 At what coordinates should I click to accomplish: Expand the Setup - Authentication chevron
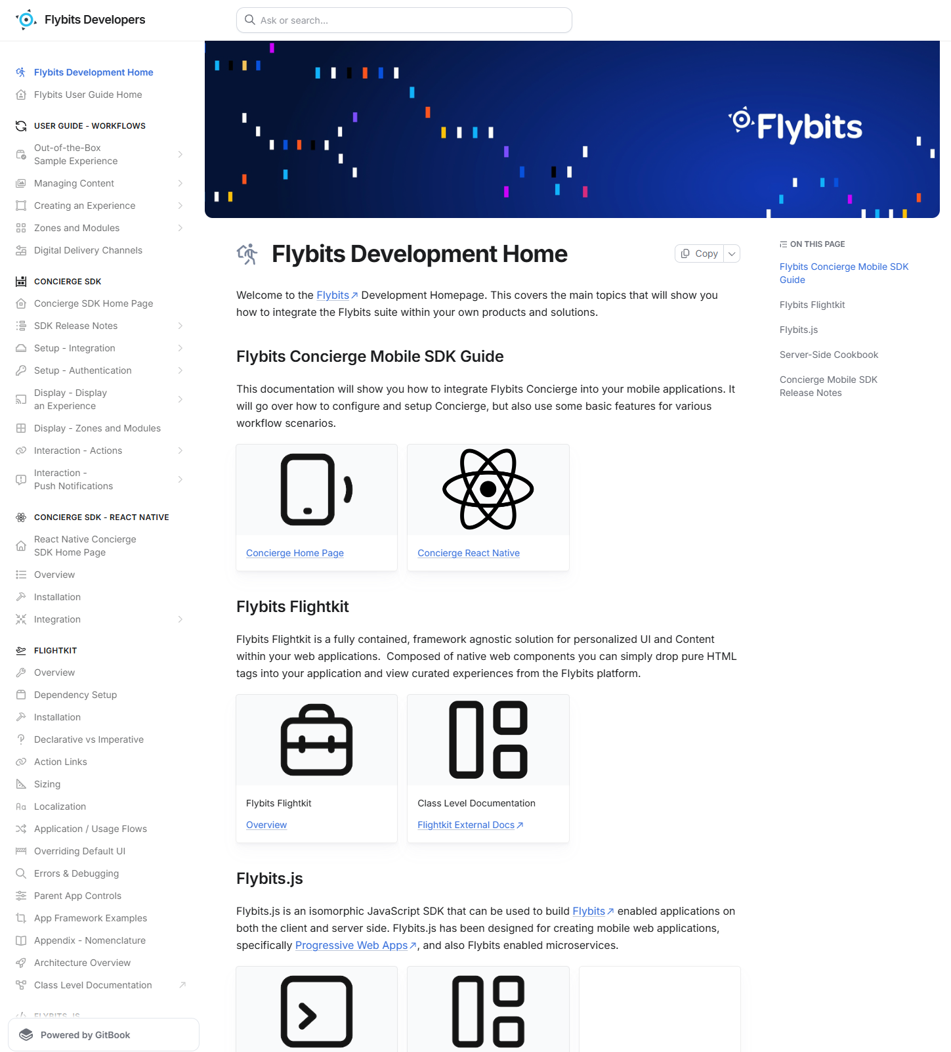180,370
